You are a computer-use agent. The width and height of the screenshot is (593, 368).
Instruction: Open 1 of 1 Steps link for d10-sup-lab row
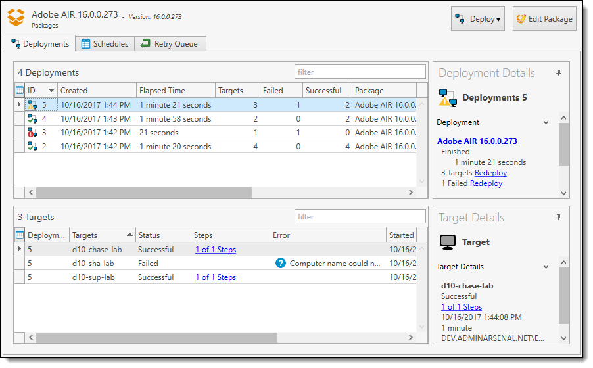(x=216, y=277)
